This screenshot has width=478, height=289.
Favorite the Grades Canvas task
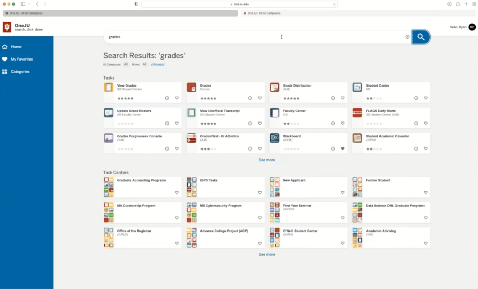(259, 98)
